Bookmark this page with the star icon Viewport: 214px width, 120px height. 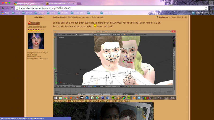(206, 8)
